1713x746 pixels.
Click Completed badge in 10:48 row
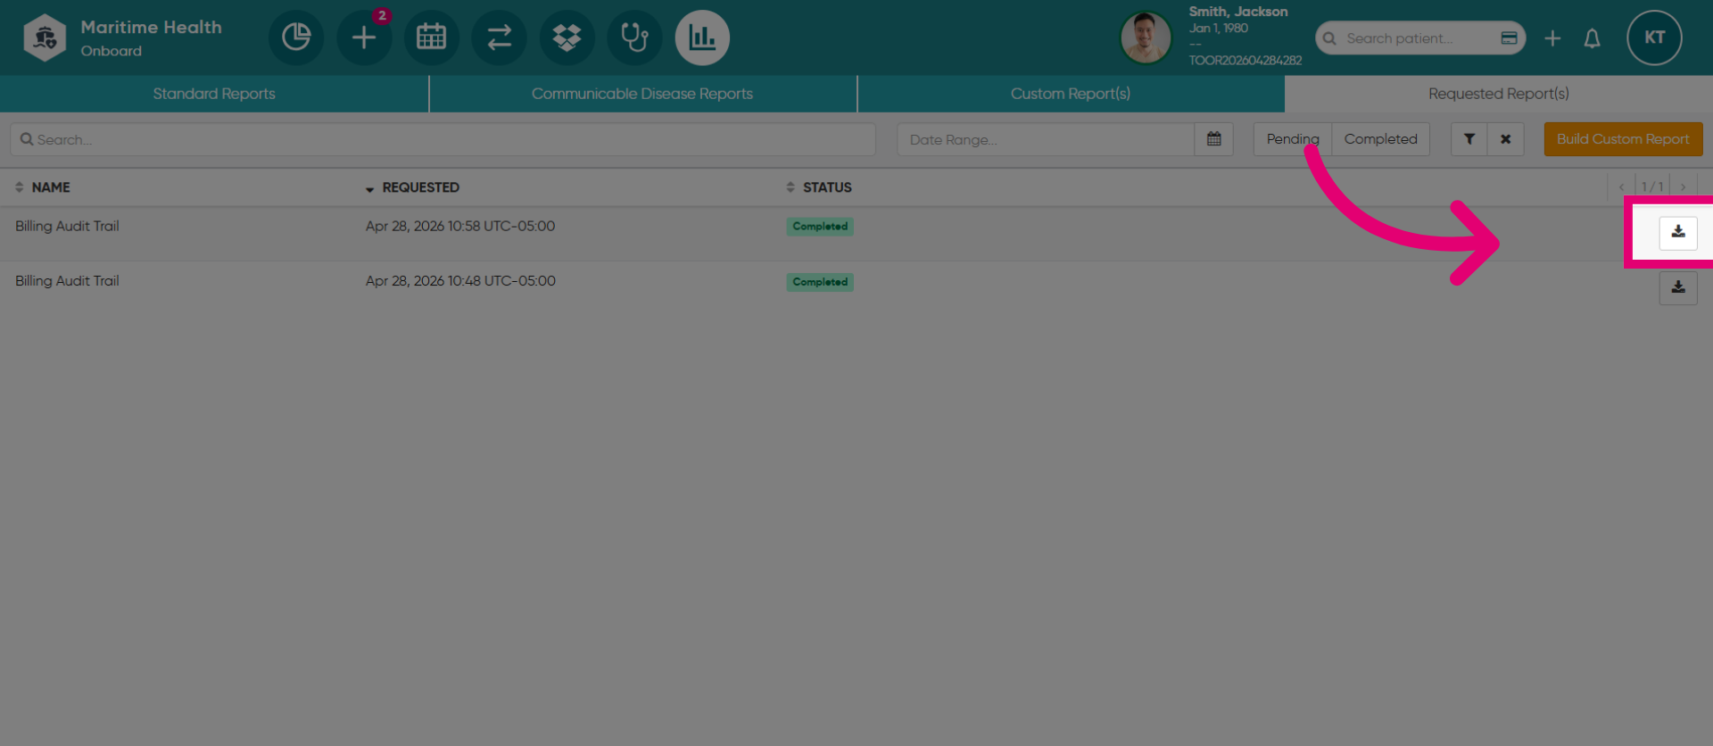coord(820,282)
